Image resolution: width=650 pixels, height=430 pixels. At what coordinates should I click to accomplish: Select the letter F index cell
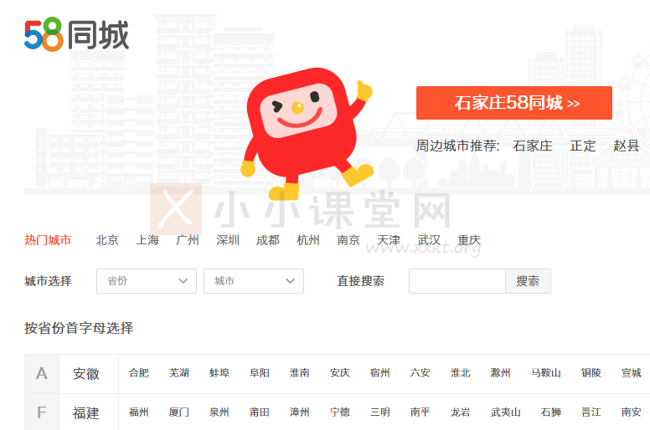(42, 412)
